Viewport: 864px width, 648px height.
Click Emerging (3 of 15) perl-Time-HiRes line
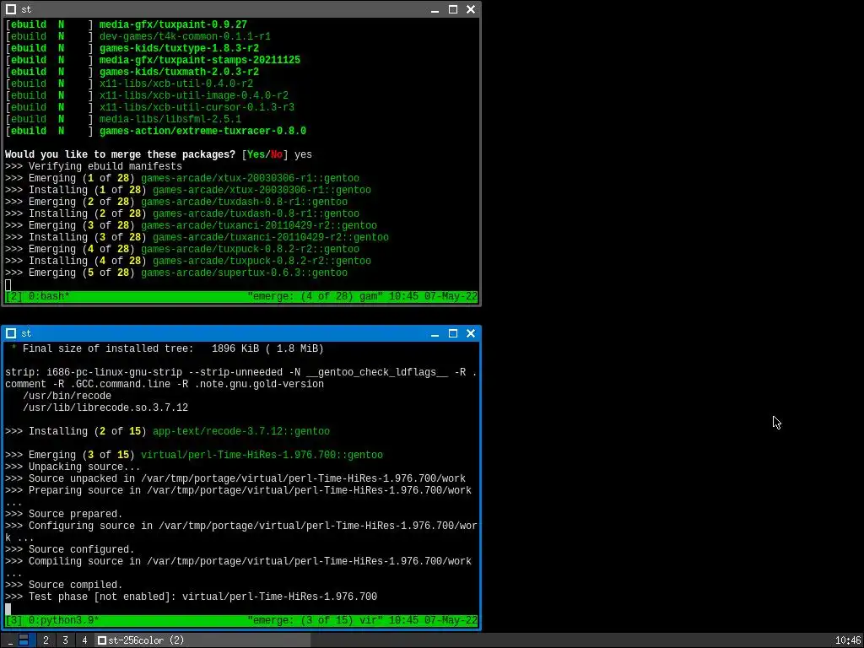click(x=193, y=455)
